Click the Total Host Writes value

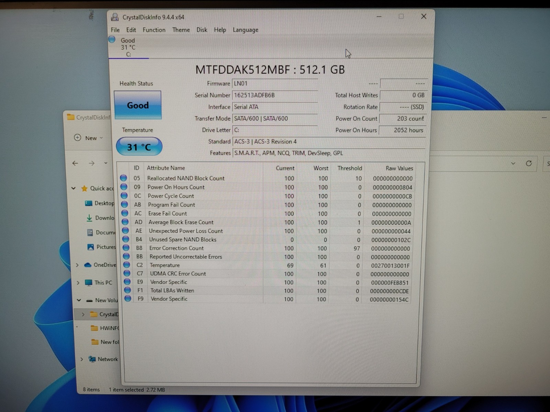tap(404, 95)
